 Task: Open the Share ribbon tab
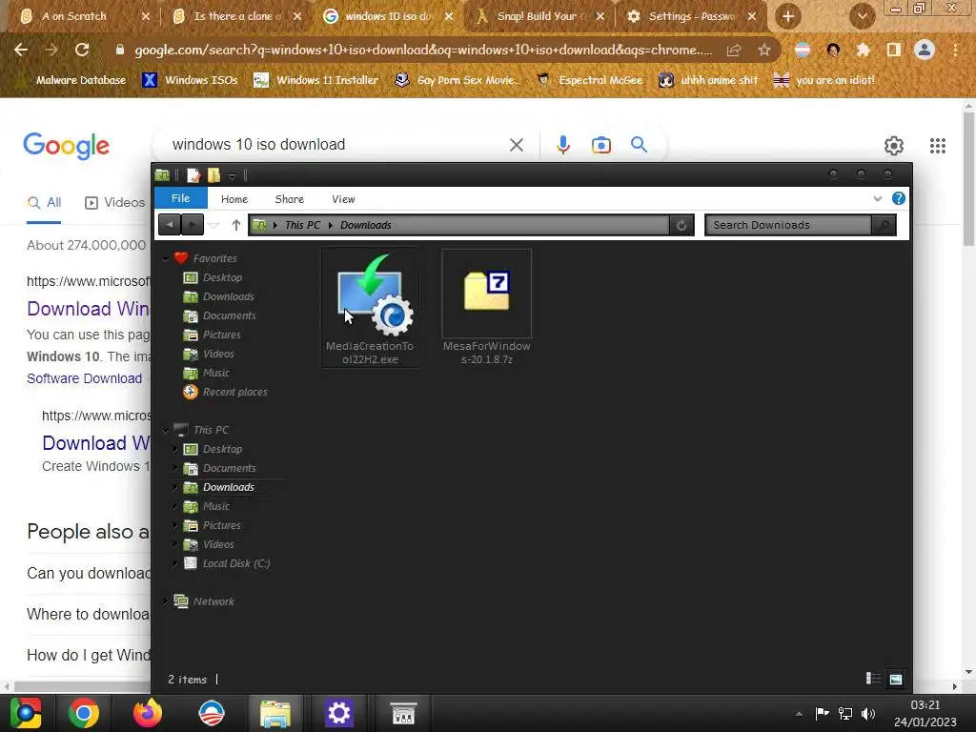pos(290,199)
